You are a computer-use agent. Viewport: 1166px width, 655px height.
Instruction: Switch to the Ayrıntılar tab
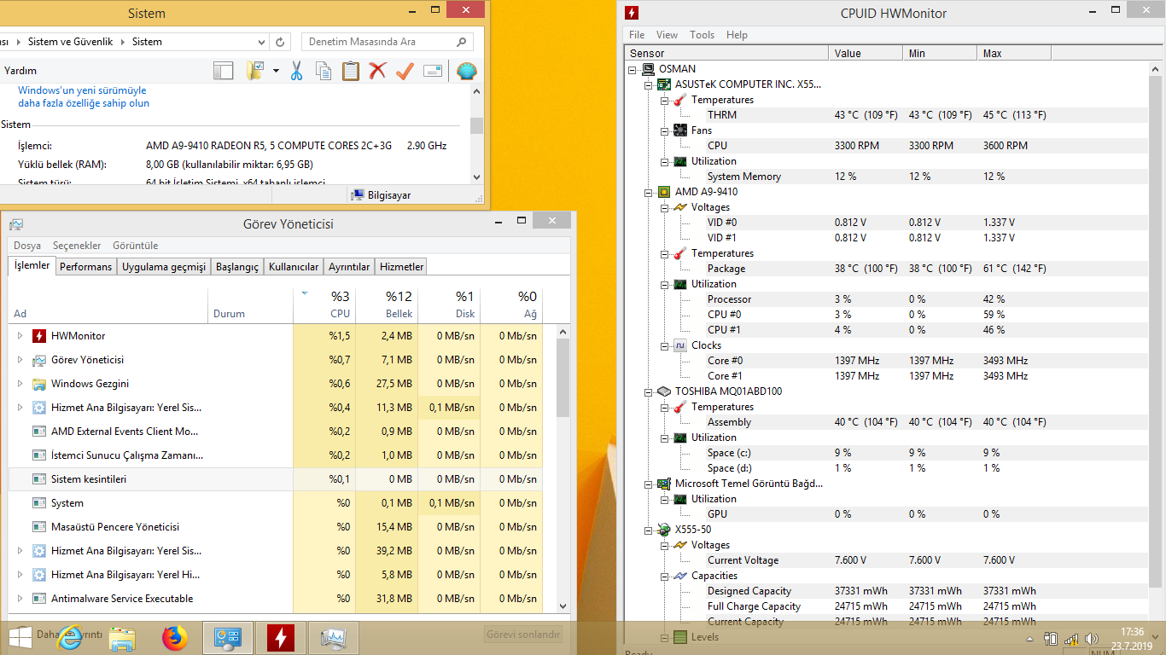click(349, 267)
